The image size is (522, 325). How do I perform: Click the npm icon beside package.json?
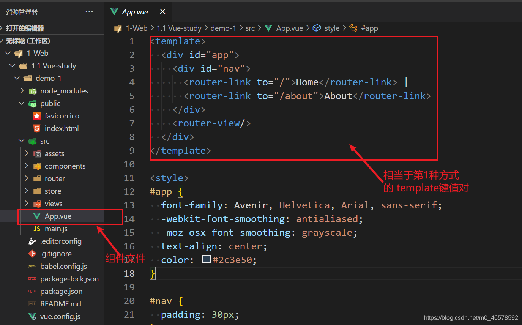[32, 291]
